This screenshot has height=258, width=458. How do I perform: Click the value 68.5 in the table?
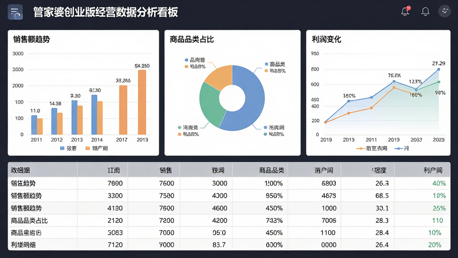[382, 196]
